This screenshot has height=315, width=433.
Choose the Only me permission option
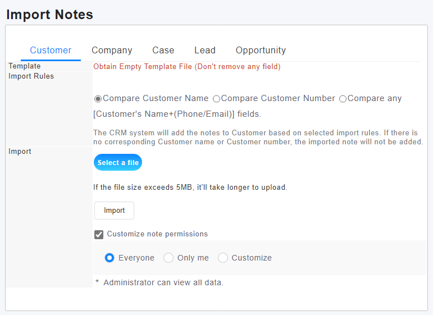(168, 258)
